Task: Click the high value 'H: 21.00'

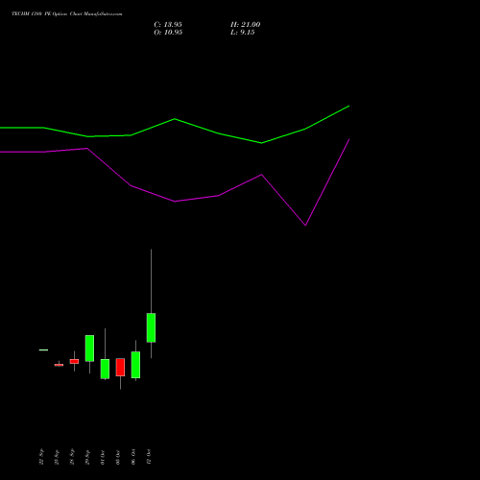Action: 245,25
